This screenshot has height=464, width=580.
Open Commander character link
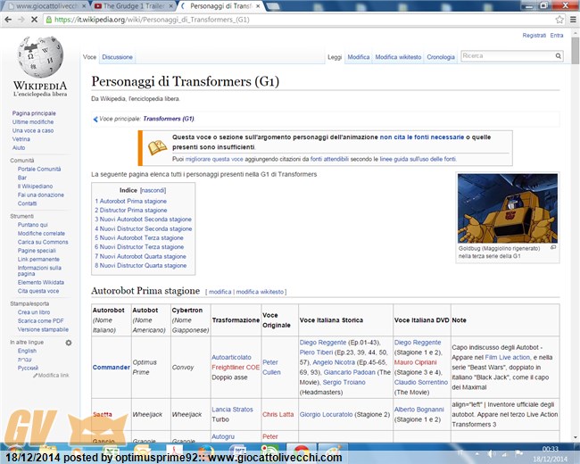click(112, 367)
